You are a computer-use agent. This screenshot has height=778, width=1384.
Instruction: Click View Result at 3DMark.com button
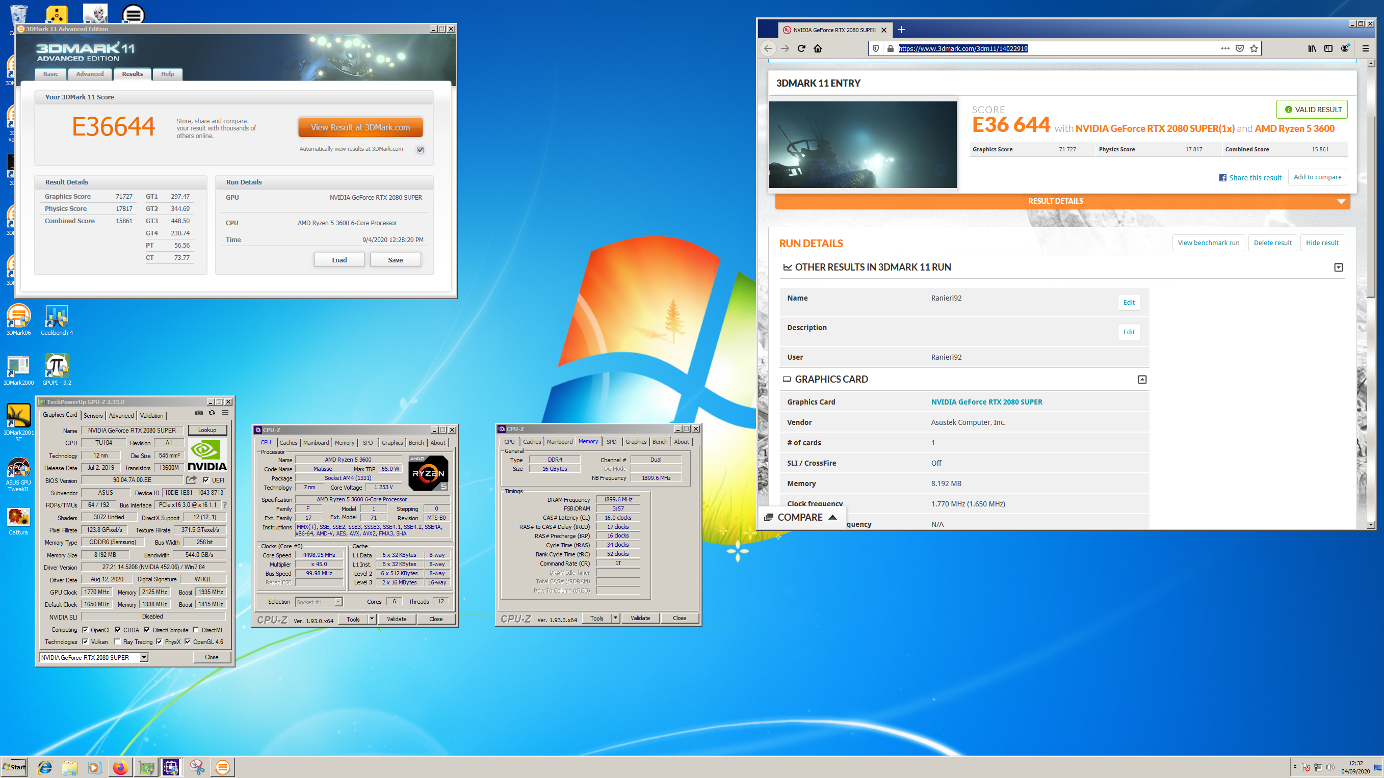360,128
